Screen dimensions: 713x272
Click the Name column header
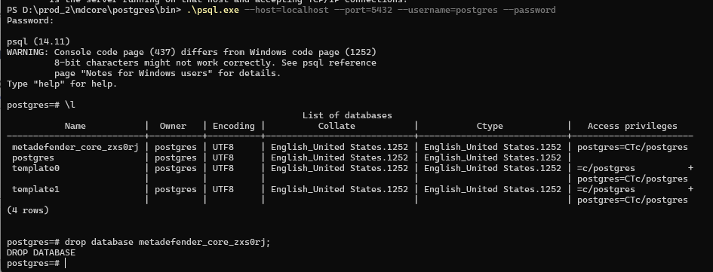tap(75, 127)
